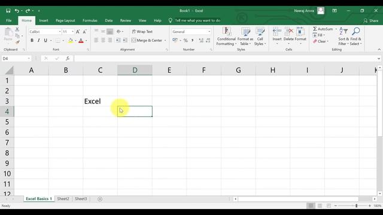Align text to the top
Image resolution: width=383 pixels, height=215 pixels.
click(96, 32)
